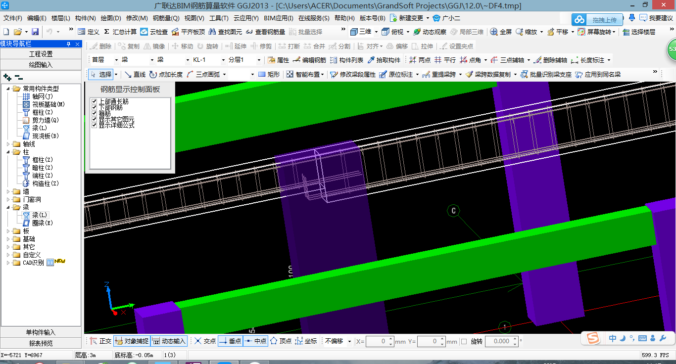Open the BIM应用(I) menu
This screenshot has width=676, height=364.
279,18
